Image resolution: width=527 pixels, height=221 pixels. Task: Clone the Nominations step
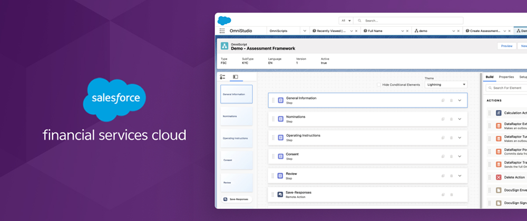pos(443,119)
